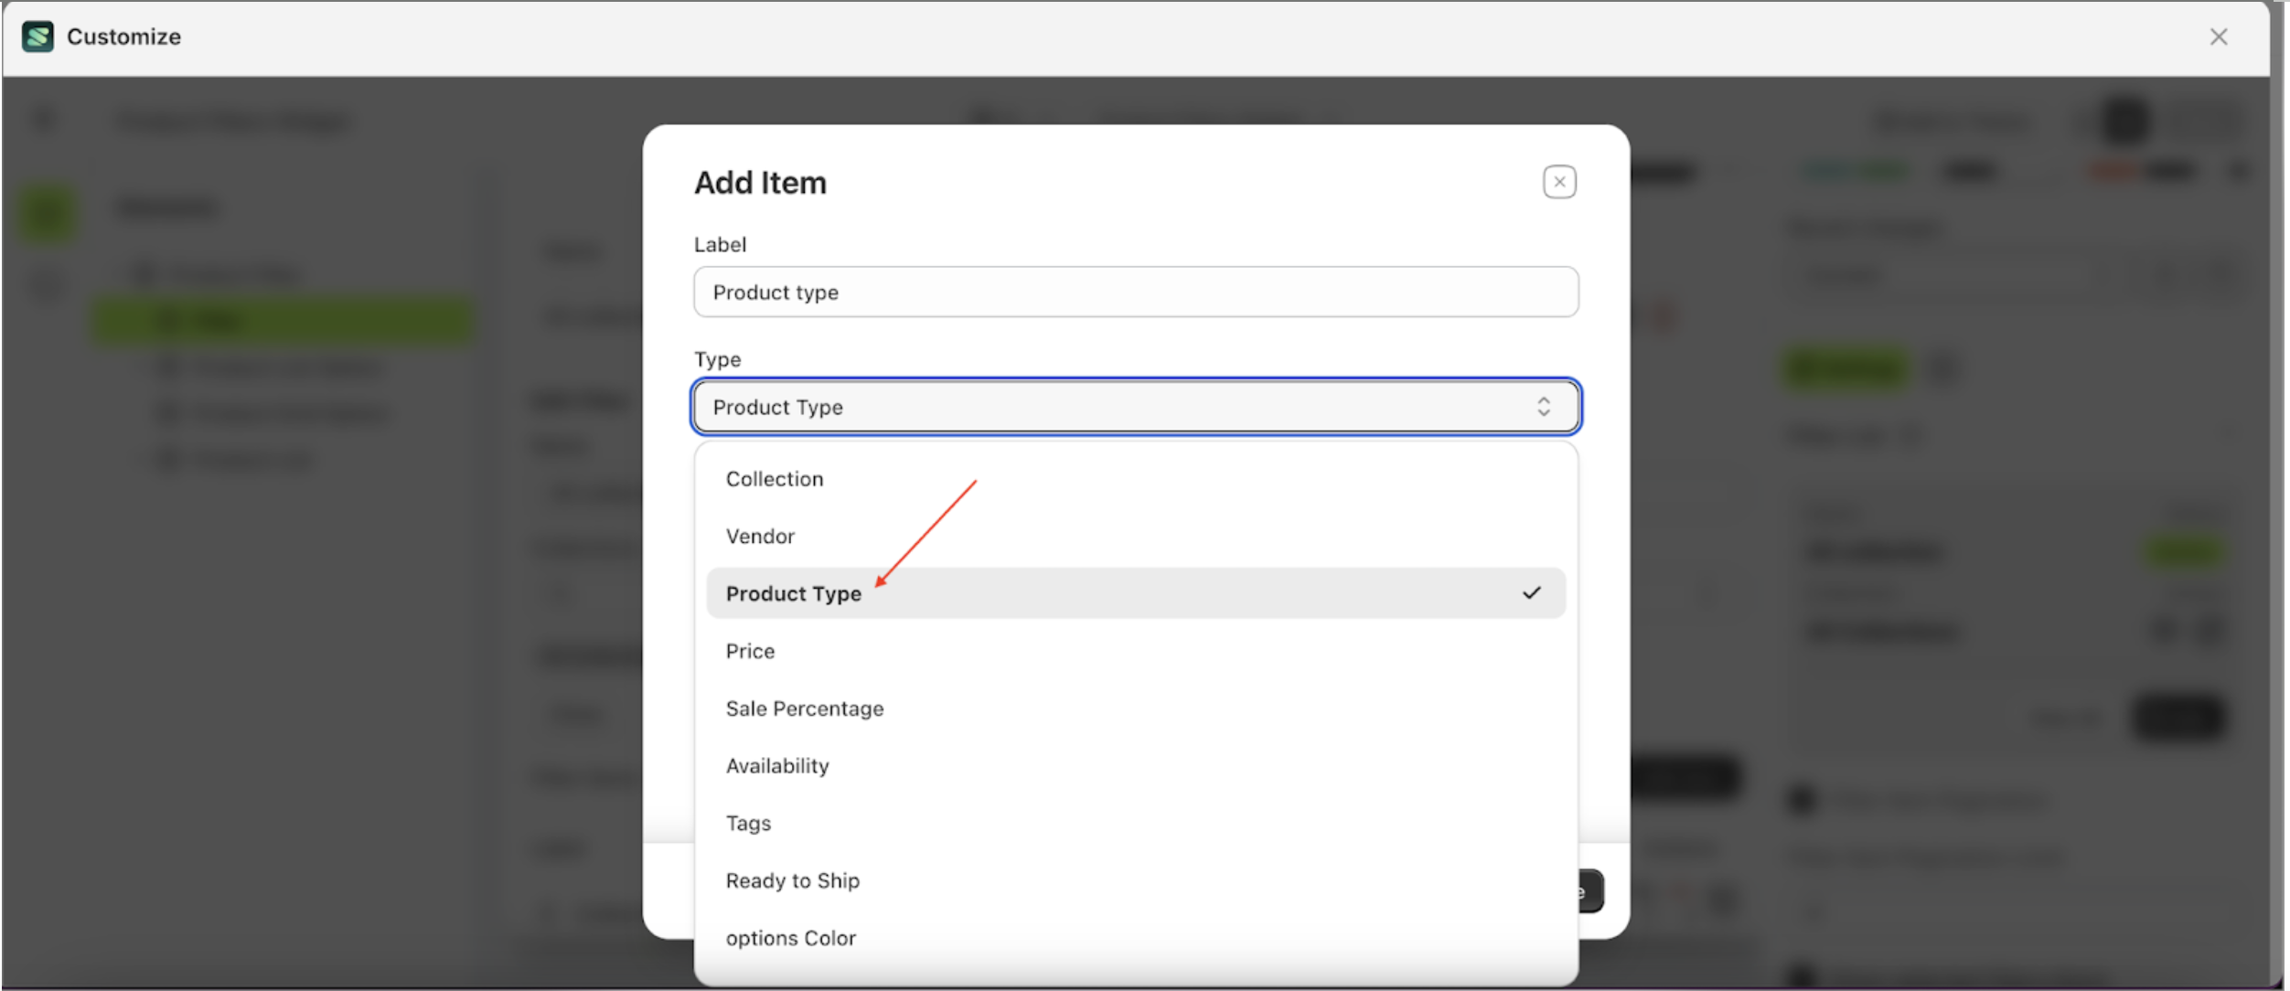
Task: Edit the Label field containing Product type
Action: pyautogui.click(x=1134, y=292)
